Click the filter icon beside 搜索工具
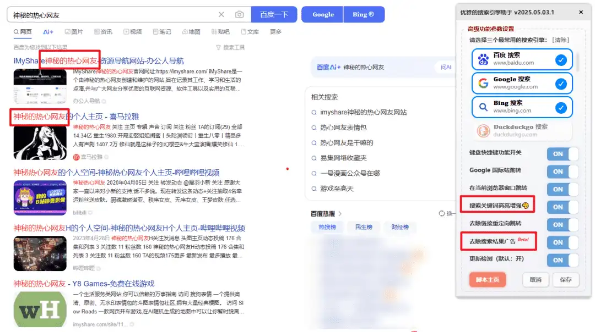Viewport: 595px width, 332px height. [218, 47]
